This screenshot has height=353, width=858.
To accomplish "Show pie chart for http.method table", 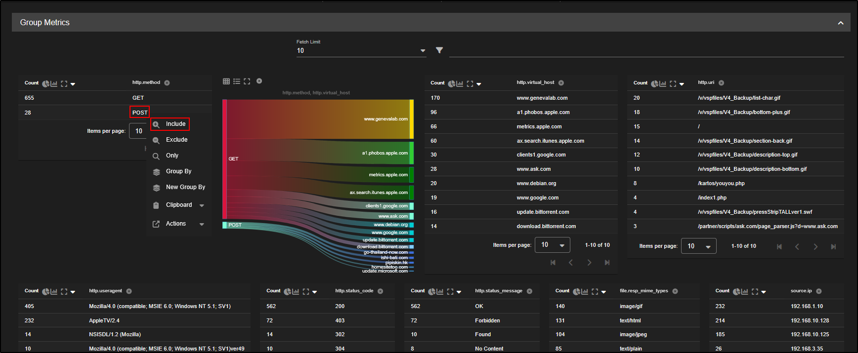I will [45, 84].
